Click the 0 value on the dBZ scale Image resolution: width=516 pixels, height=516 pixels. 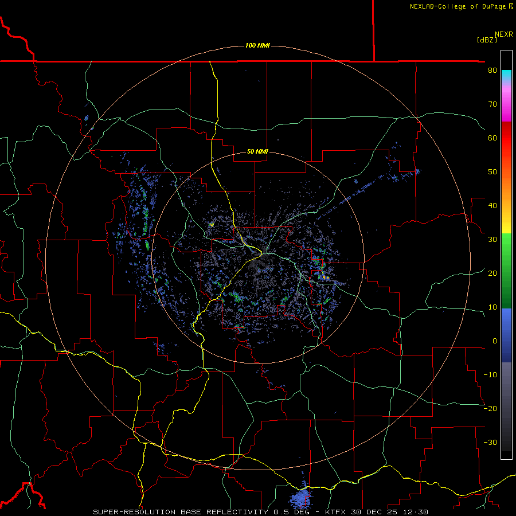495,341
